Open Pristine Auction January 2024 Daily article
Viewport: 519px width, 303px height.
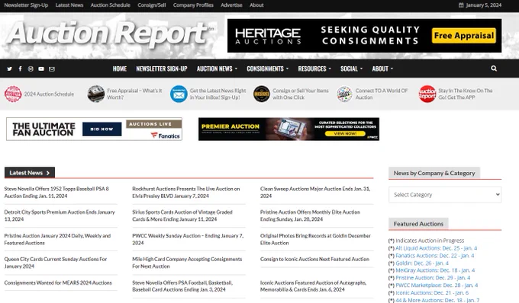(x=57, y=239)
